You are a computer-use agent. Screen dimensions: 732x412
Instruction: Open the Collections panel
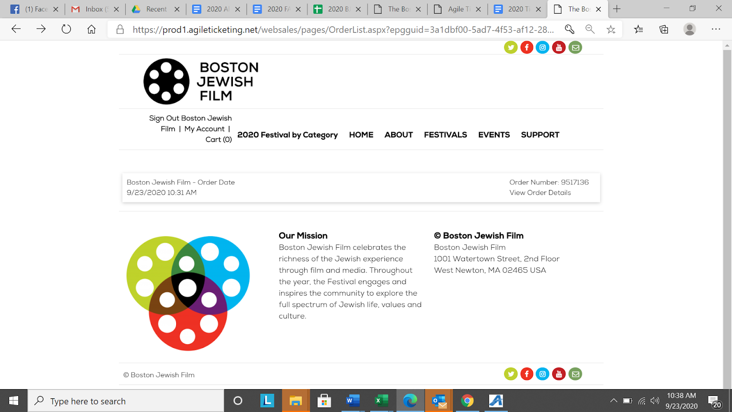(664, 29)
